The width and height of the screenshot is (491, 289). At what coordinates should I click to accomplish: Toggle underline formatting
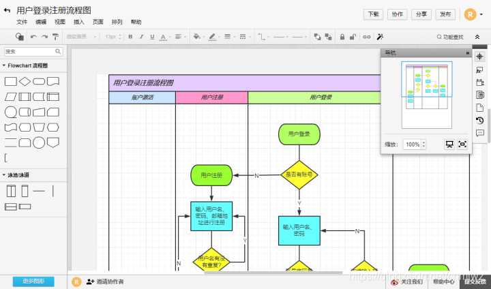pyautogui.click(x=152, y=37)
